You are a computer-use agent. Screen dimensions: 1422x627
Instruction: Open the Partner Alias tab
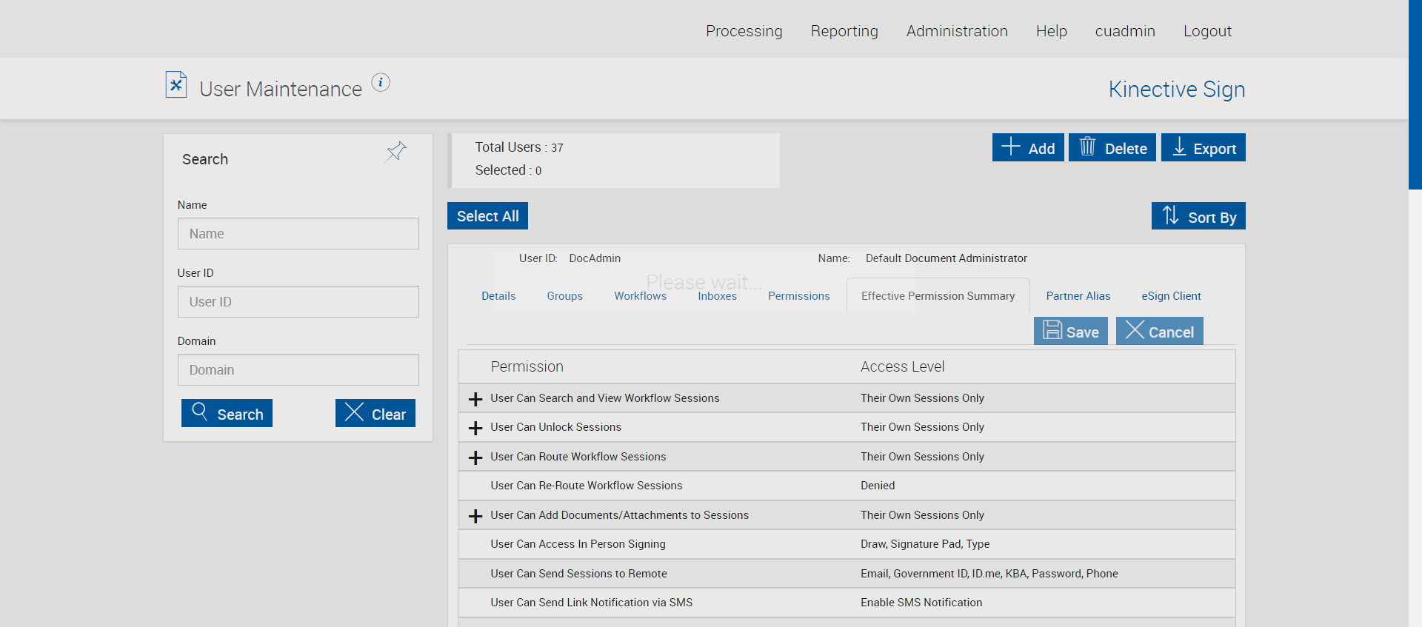1078,296
